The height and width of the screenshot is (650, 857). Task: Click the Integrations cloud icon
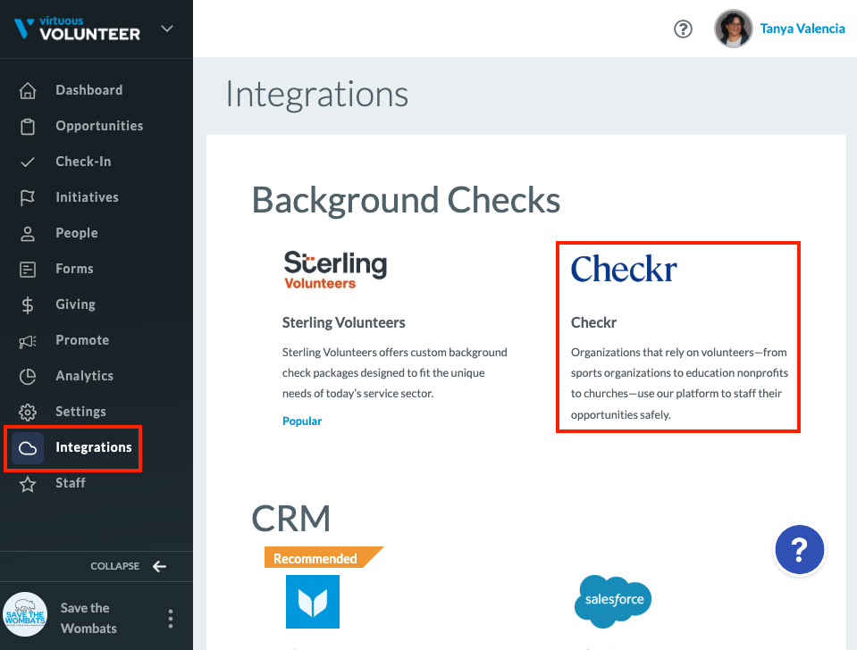[28, 448]
